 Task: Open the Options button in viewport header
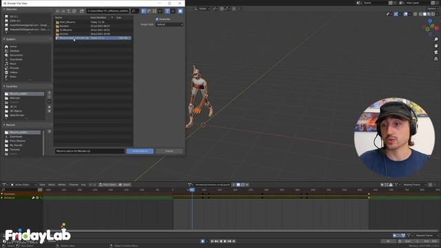432,9
